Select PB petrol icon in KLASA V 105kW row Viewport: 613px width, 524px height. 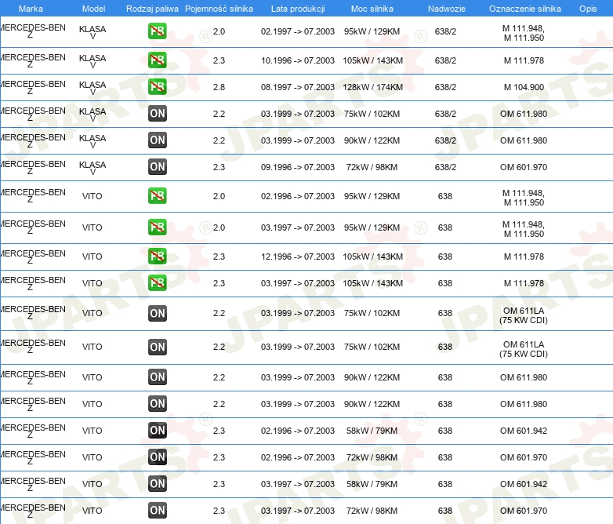[x=158, y=60]
